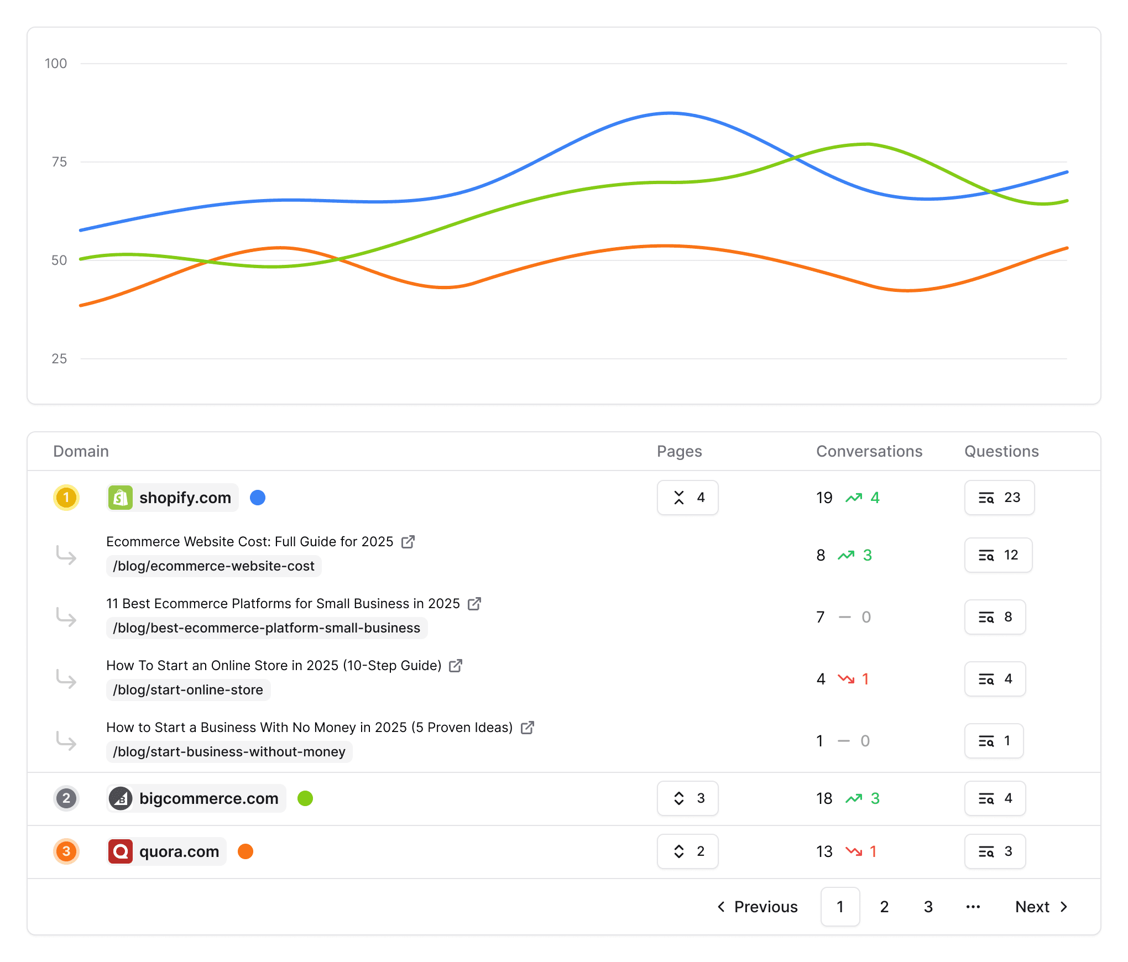The width and height of the screenshot is (1128, 962).
Task: Toggle the blue series dot for shopify.com
Action: (258, 498)
